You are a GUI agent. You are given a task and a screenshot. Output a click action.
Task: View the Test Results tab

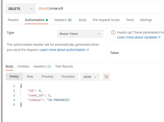pyautogui.click(x=64, y=66)
